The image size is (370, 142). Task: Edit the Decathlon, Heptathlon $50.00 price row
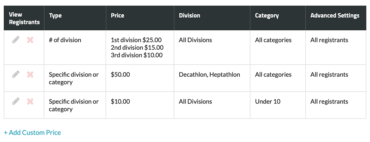coord(16,74)
